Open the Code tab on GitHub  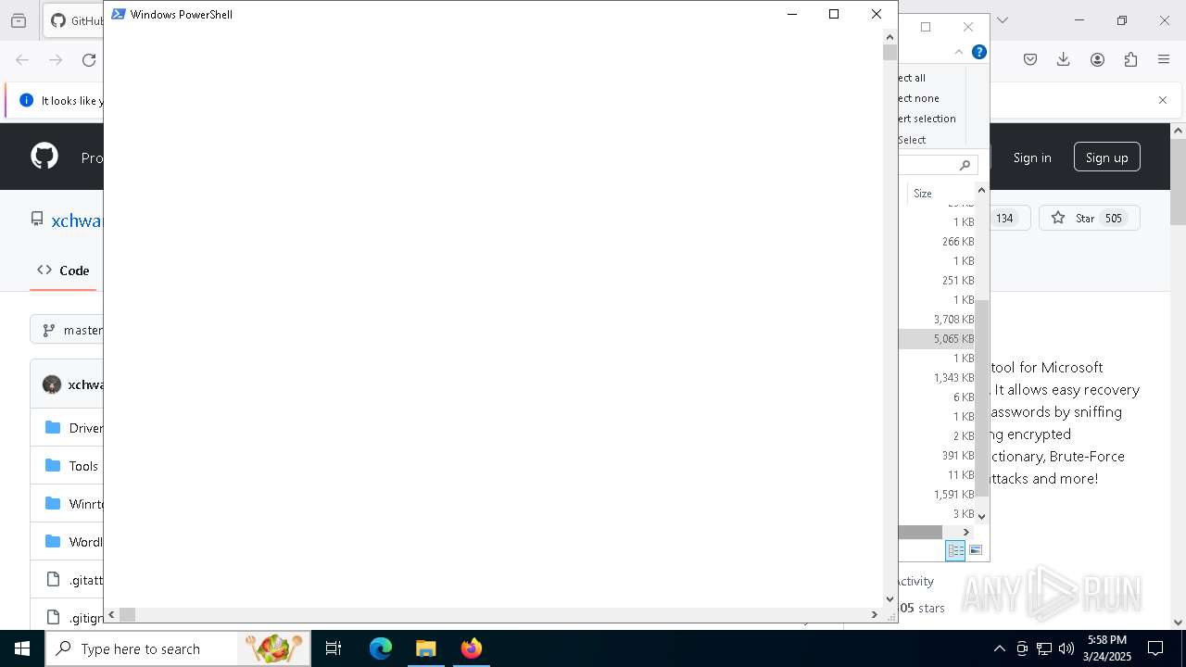click(x=64, y=271)
